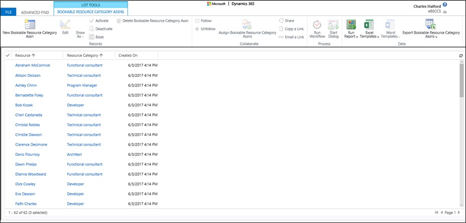Open the Word Templates dropdown

point(390,35)
